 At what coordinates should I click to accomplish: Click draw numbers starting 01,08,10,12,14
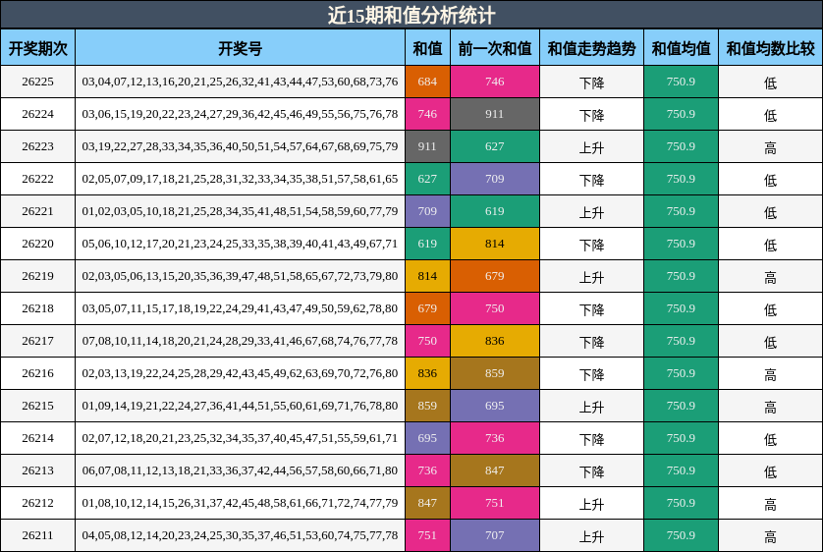[x=240, y=503]
